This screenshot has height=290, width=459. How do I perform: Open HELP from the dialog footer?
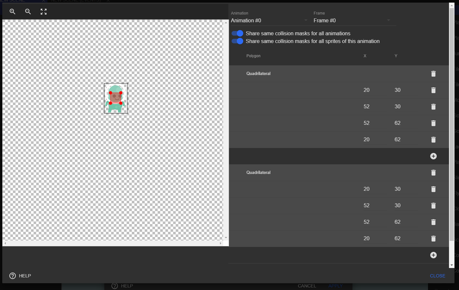pyautogui.click(x=20, y=275)
